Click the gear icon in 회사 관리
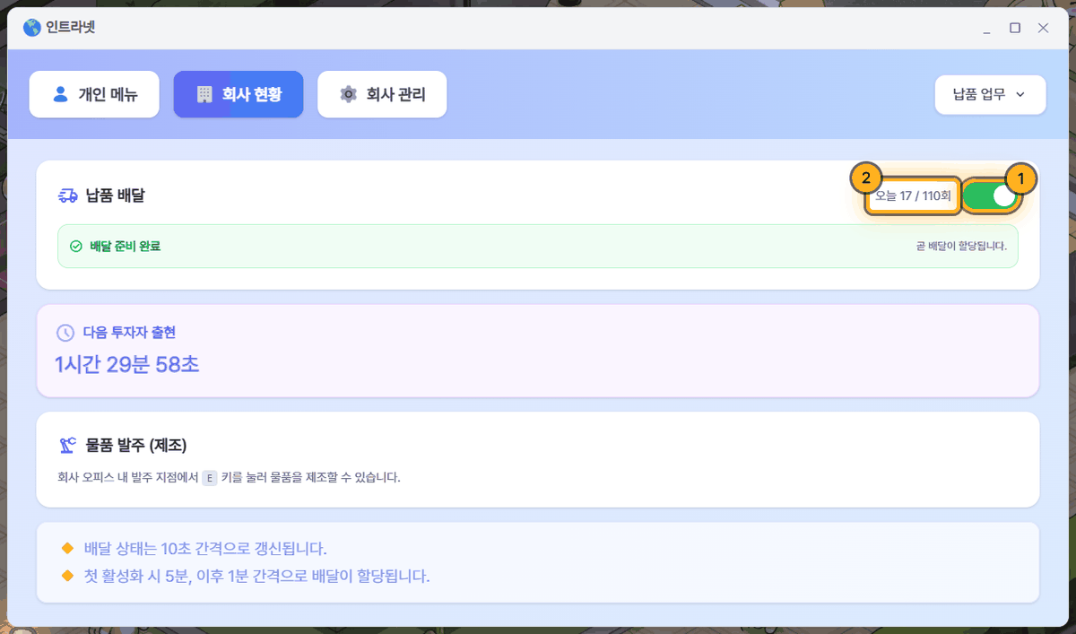 click(x=349, y=94)
